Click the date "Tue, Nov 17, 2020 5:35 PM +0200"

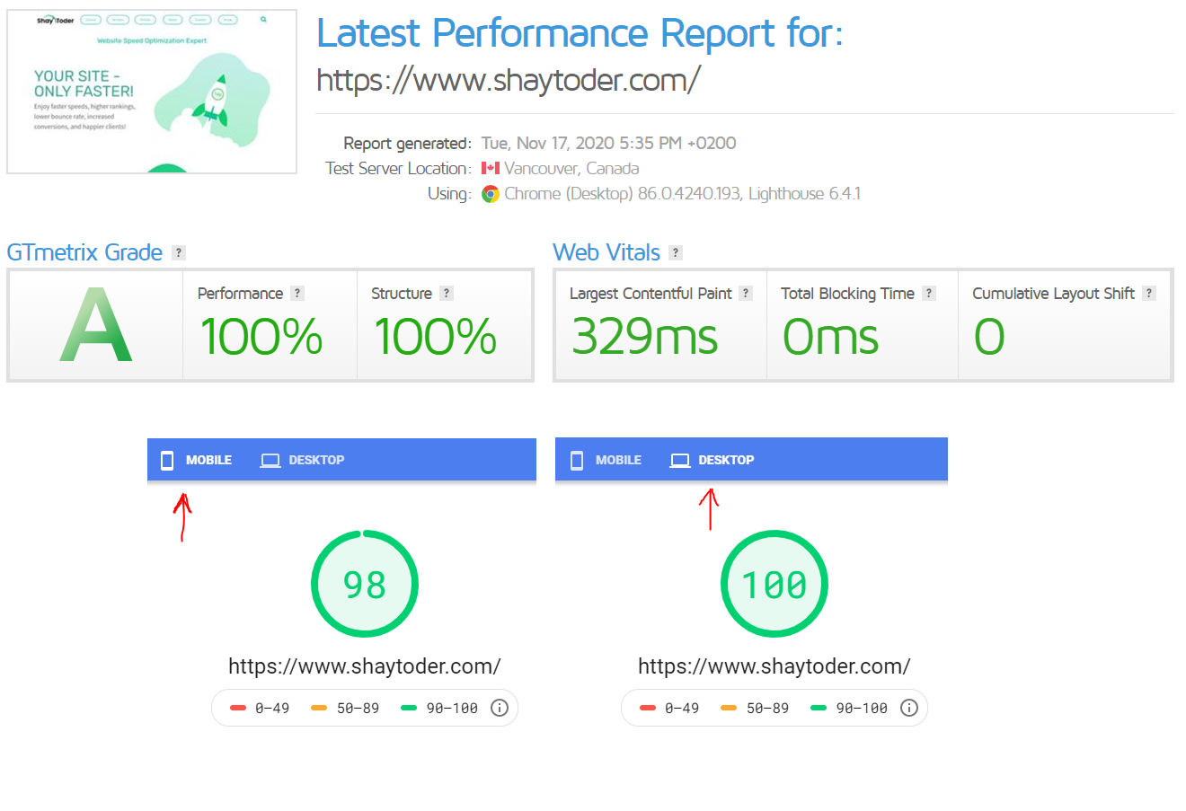[609, 144]
